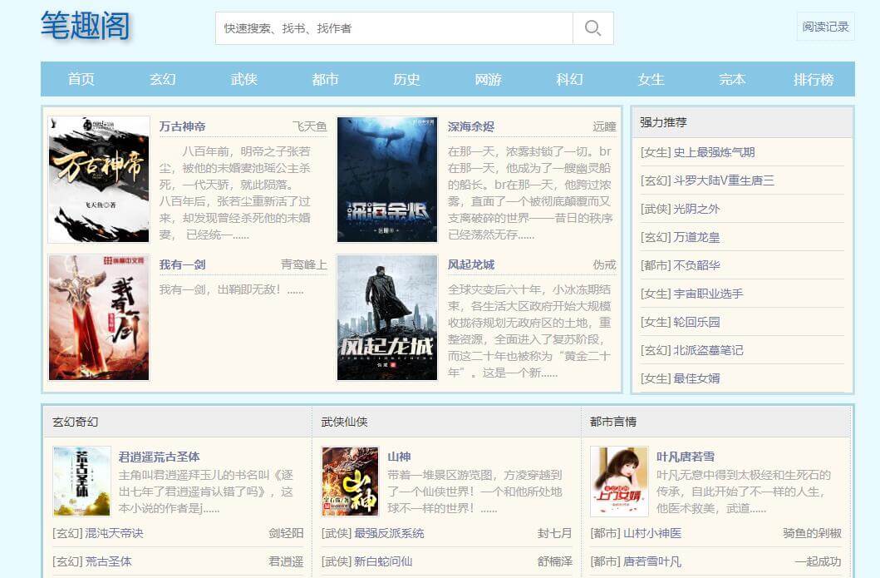
Task: Go to the 首页 navigation tab
Action: point(81,80)
